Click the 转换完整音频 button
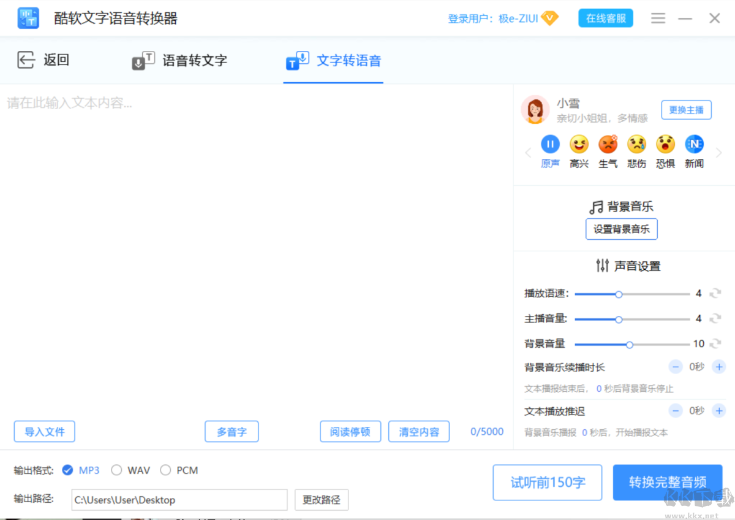The height and width of the screenshot is (520, 735). 668,483
